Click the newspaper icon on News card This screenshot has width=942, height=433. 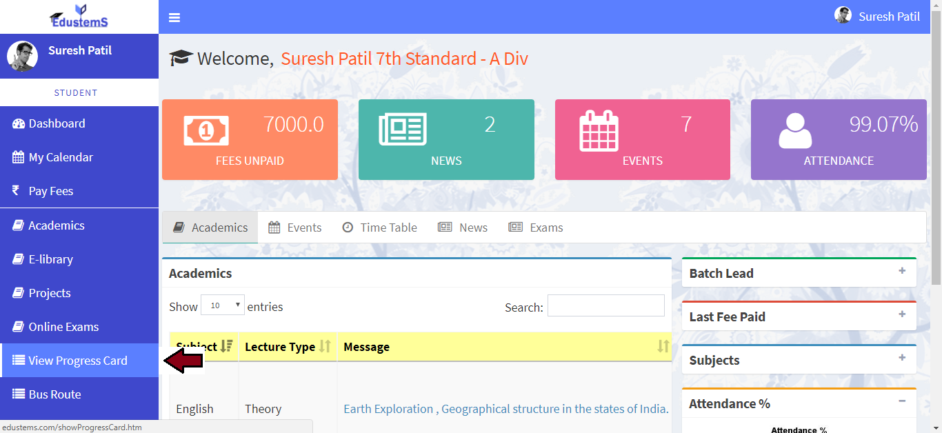tap(403, 130)
